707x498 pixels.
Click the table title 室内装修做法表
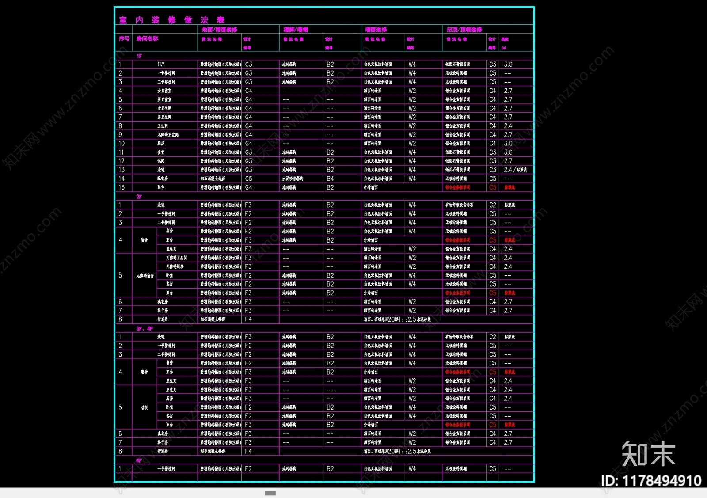(172, 20)
